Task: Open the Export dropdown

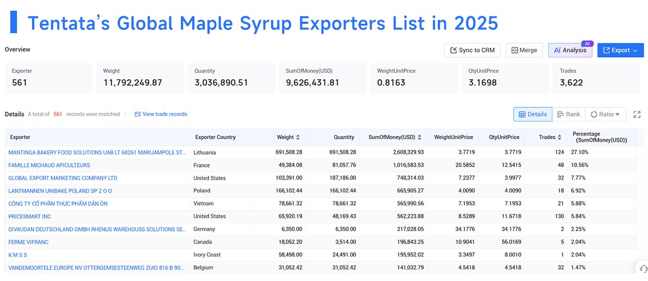Action: click(x=620, y=50)
